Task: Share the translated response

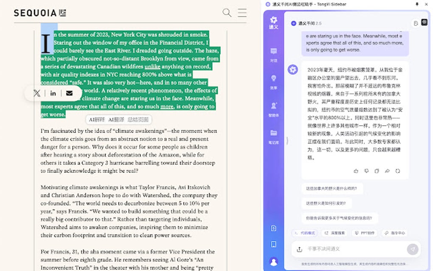Action: [387, 171]
